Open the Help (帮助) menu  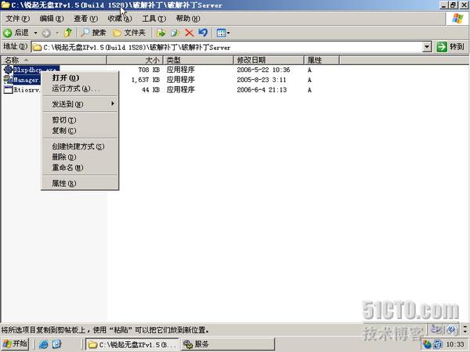click(x=188, y=19)
